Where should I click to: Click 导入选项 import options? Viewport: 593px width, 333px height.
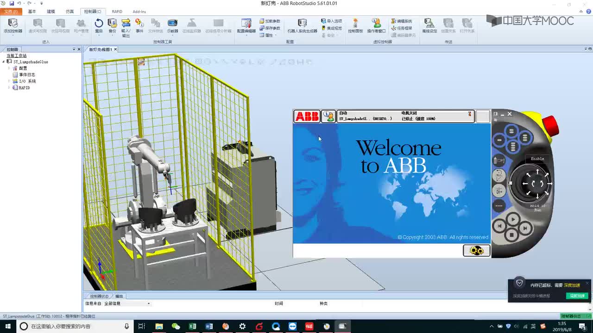tap(331, 21)
